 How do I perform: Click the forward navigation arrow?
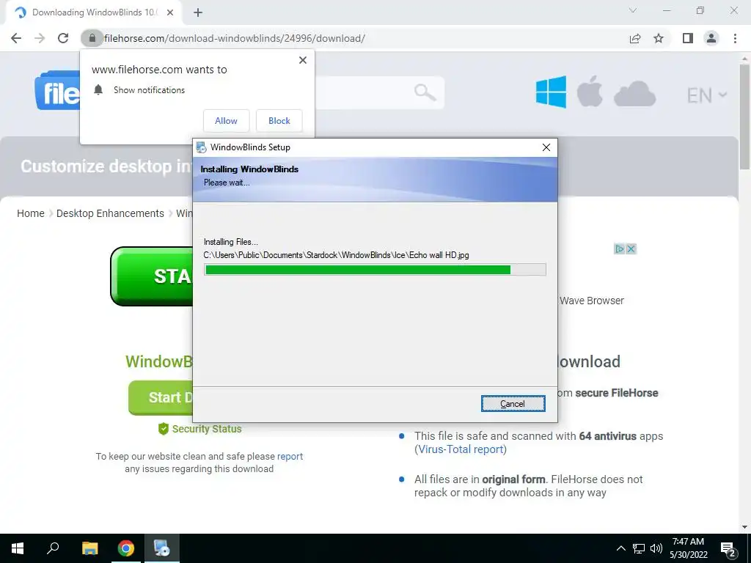[x=40, y=38]
